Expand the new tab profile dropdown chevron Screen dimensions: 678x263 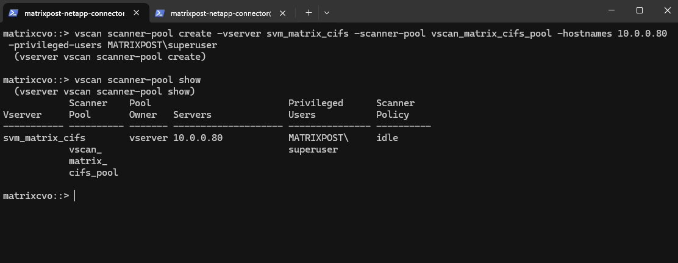(x=327, y=12)
